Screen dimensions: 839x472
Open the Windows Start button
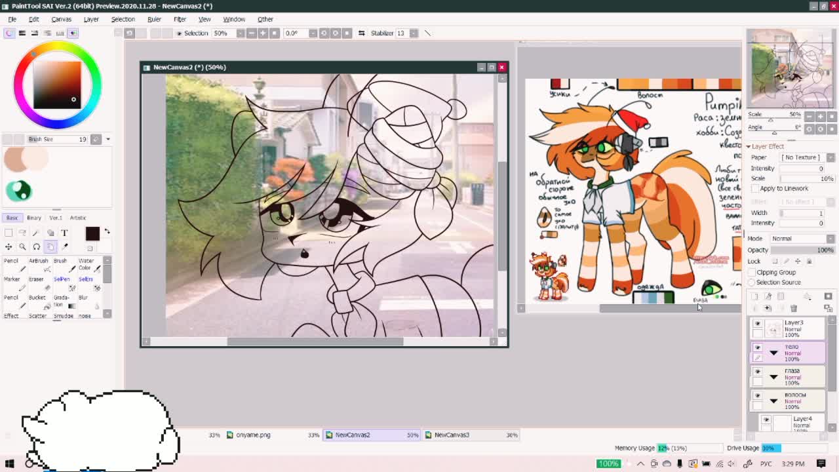click(9, 463)
